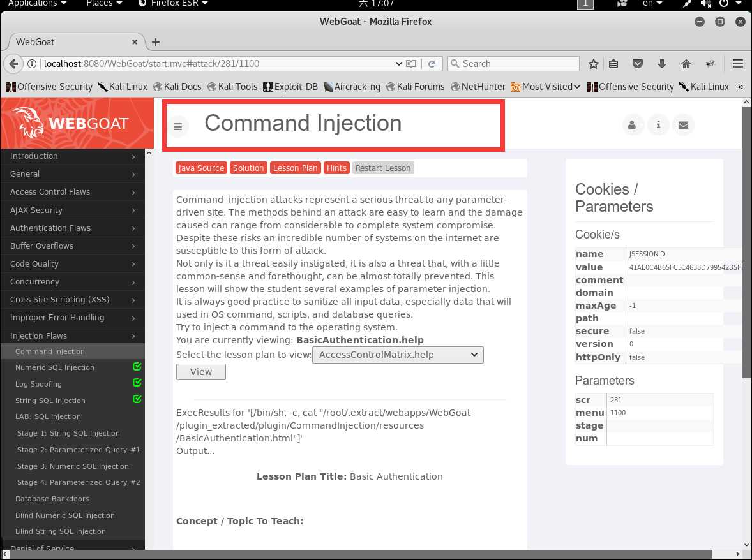
Task: Toggle reader view icon in the address bar
Action: point(411,64)
